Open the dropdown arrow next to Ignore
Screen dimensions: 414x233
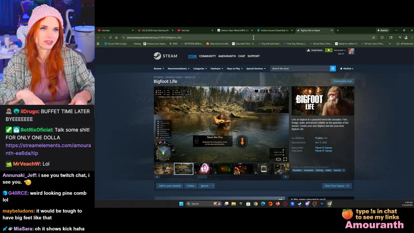tap(213, 186)
